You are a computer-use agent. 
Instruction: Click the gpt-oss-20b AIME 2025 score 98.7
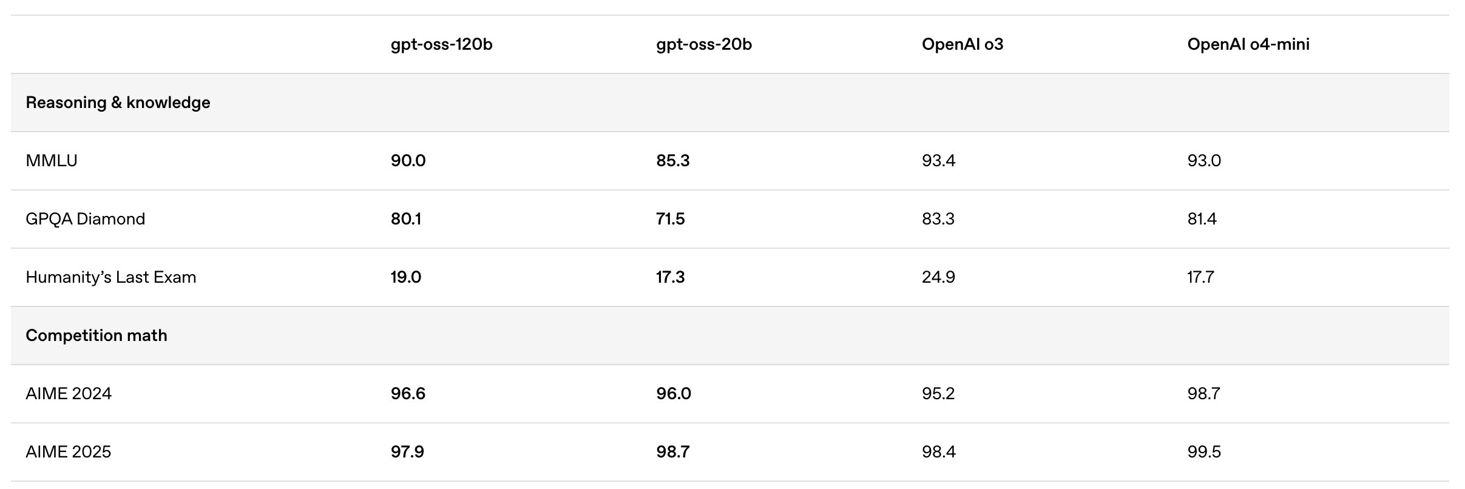click(x=673, y=452)
